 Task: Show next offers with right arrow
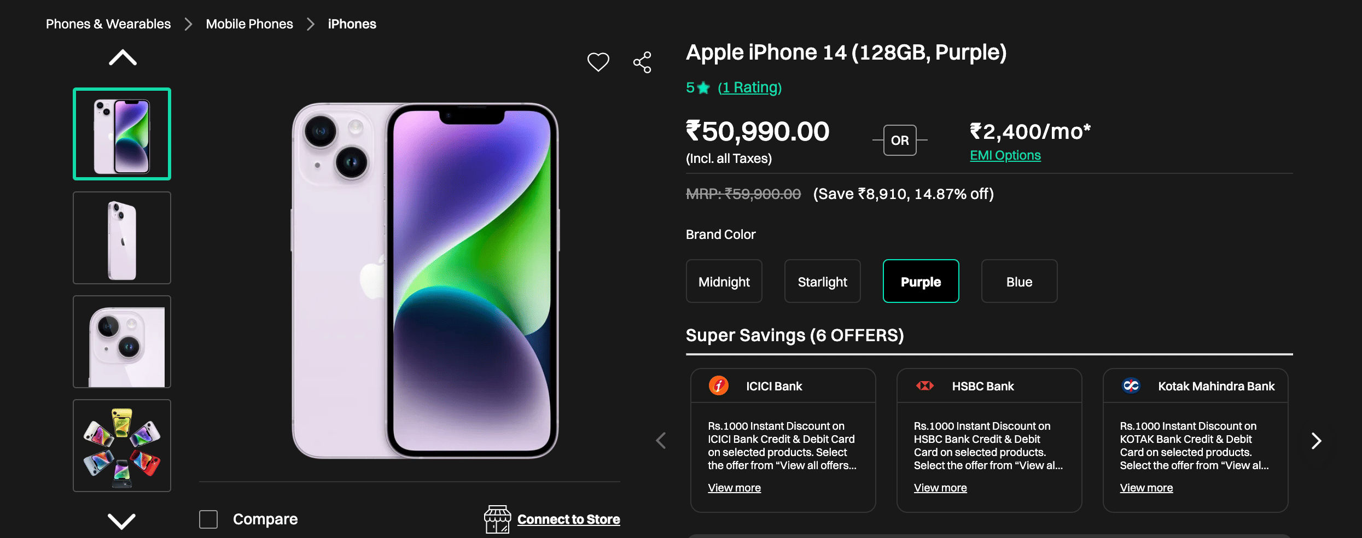click(x=1316, y=441)
